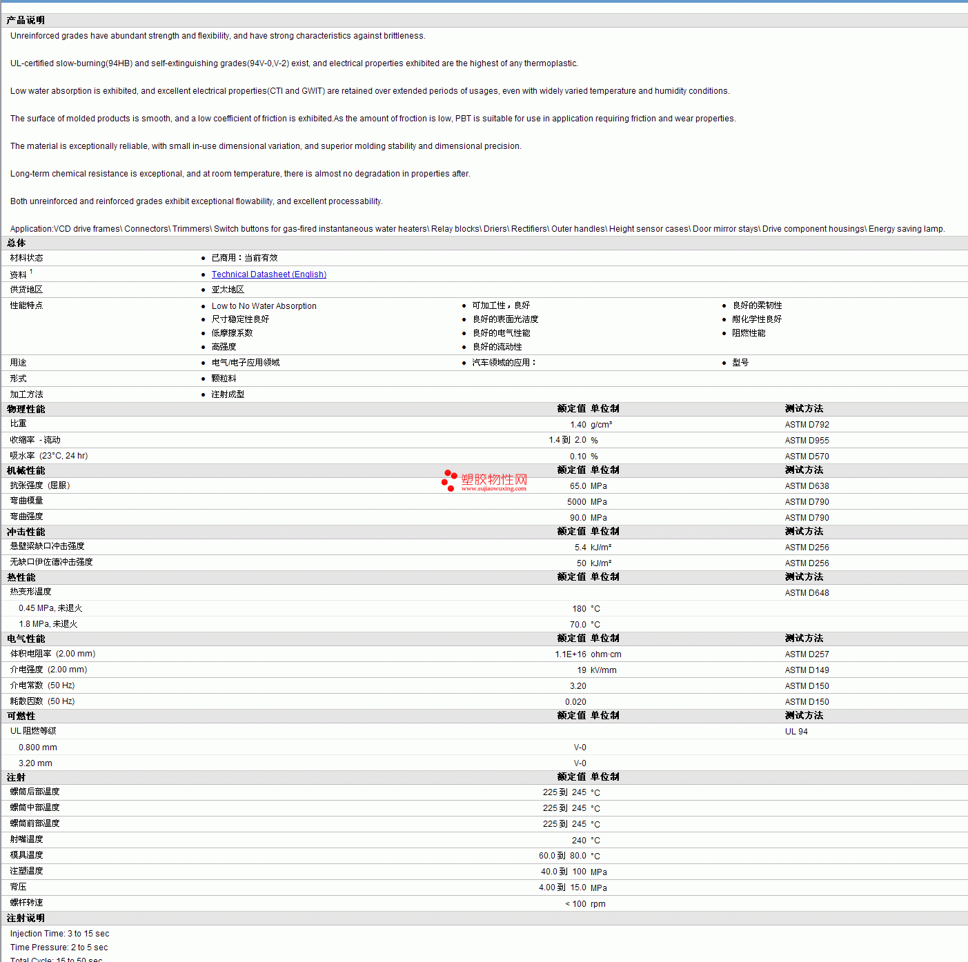Image resolution: width=968 pixels, height=962 pixels.
Task: Select 'Low to No Water Absorption' feature
Action: pyautogui.click(x=264, y=306)
